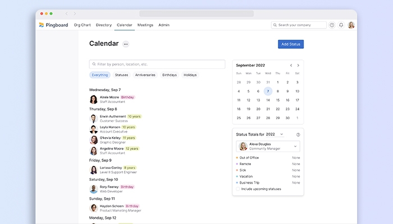The image size is (393, 224).
Task: Go to previous month in mini calendar
Action: (x=291, y=66)
